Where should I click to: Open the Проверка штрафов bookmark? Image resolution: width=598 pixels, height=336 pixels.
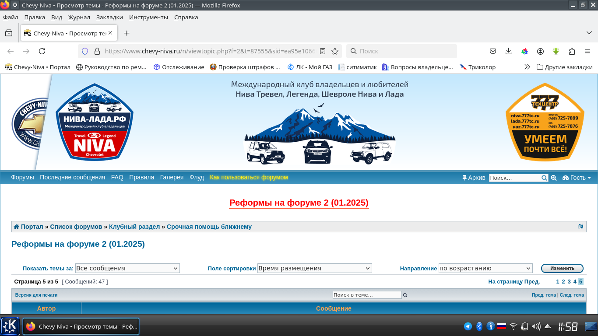coord(245,67)
